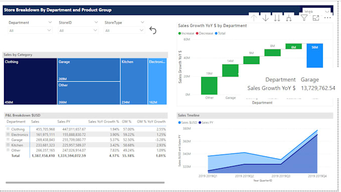Click the P&L Breakdown $USD title
Image resolution: width=341 pixels, height=192 pixels.
23,115
